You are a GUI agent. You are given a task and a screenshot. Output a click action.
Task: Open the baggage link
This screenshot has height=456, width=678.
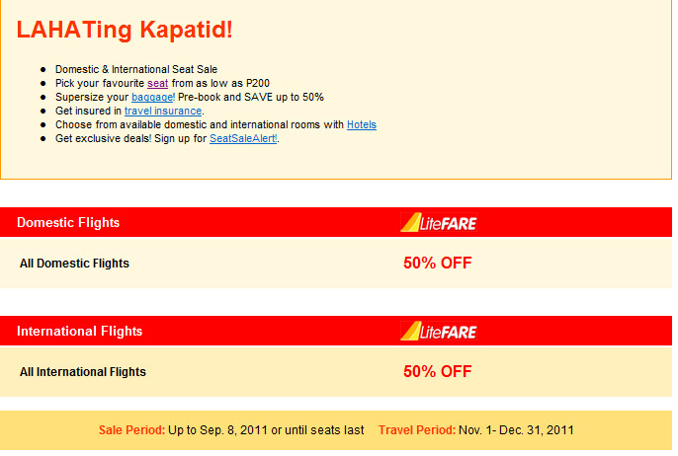point(152,97)
